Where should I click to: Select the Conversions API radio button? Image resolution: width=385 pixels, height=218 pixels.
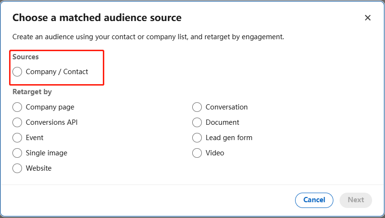pos(17,122)
